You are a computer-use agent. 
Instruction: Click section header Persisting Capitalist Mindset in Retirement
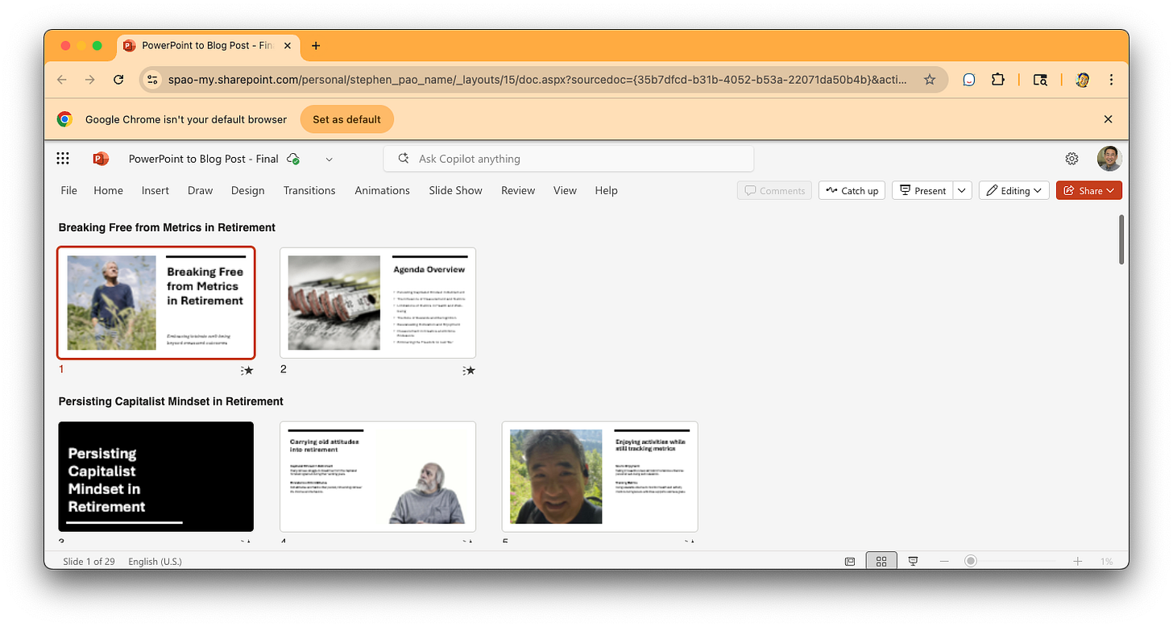pyautogui.click(x=171, y=401)
